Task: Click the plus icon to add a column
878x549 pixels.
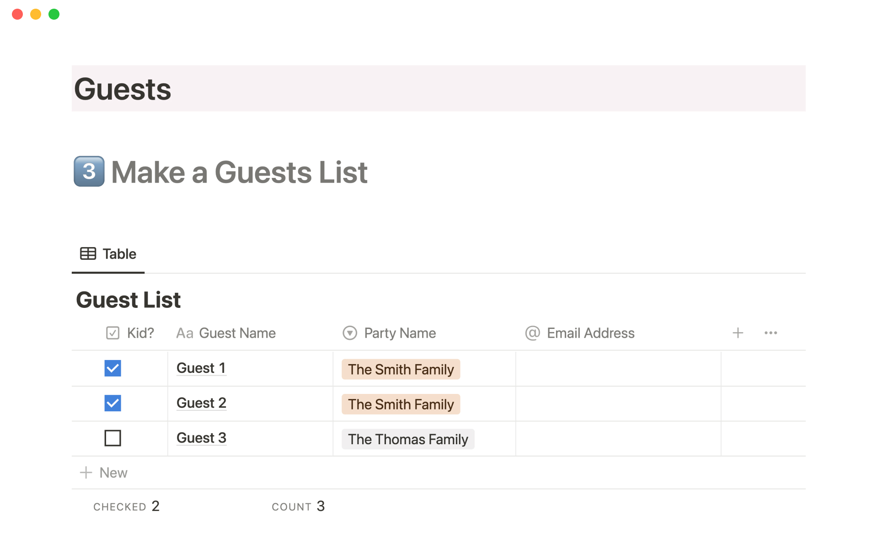Action: 738,333
